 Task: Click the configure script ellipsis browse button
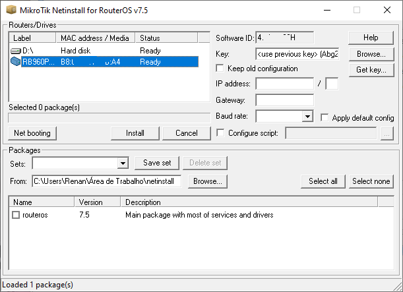click(387, 134)
